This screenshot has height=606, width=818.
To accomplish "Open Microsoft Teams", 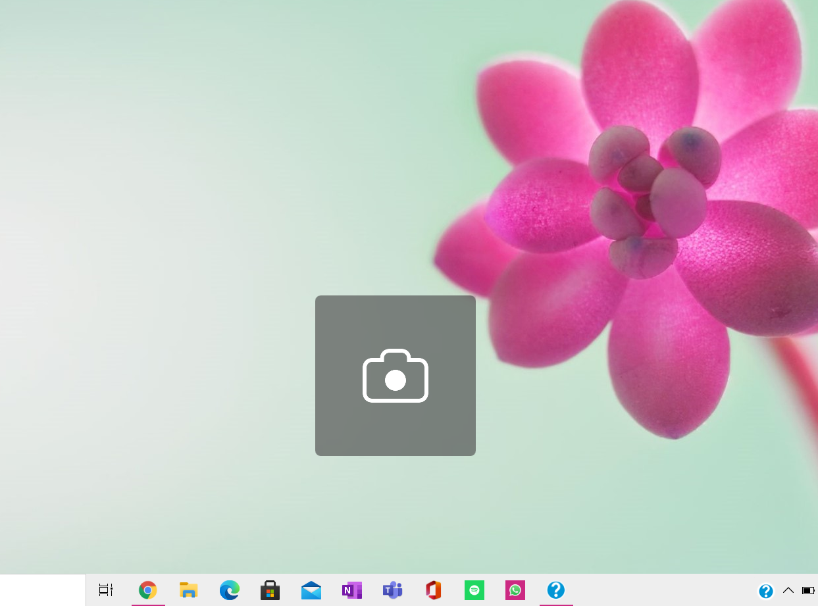I will [393, 590].
